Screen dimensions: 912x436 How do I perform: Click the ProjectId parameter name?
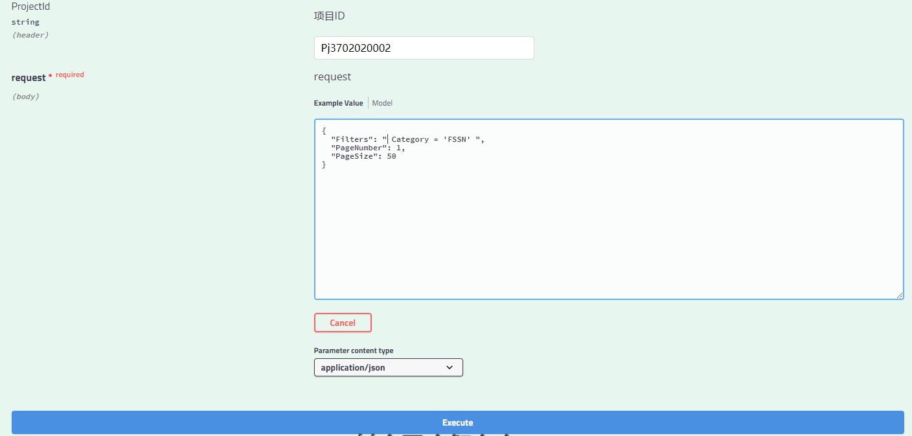[30, 6]
